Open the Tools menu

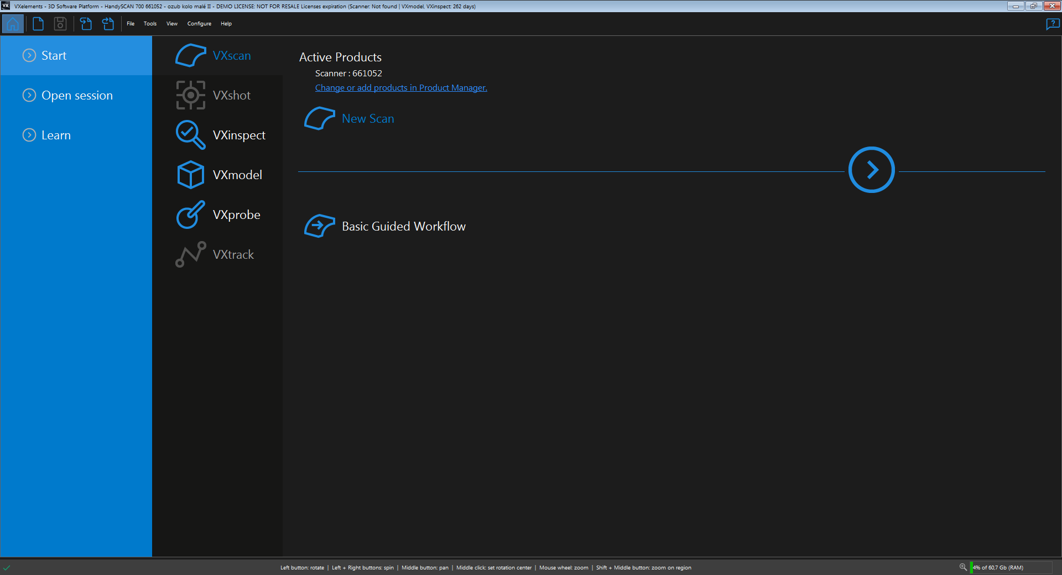(150, 24)
